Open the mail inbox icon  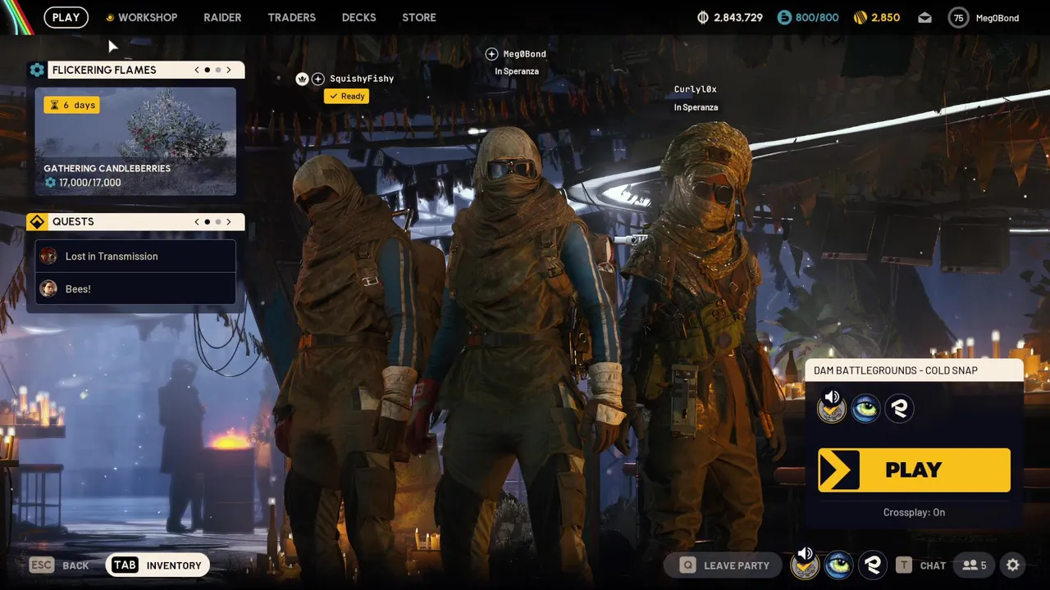pos(924,17)
